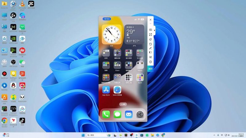The height and width of the screenshot is (138, 246).
Task: Open the weather widget on taskbar
Action: 6,135
